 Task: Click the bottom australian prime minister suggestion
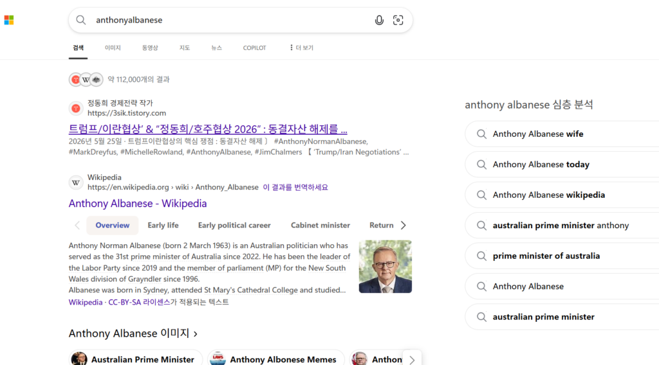click(x=562, y=317)
